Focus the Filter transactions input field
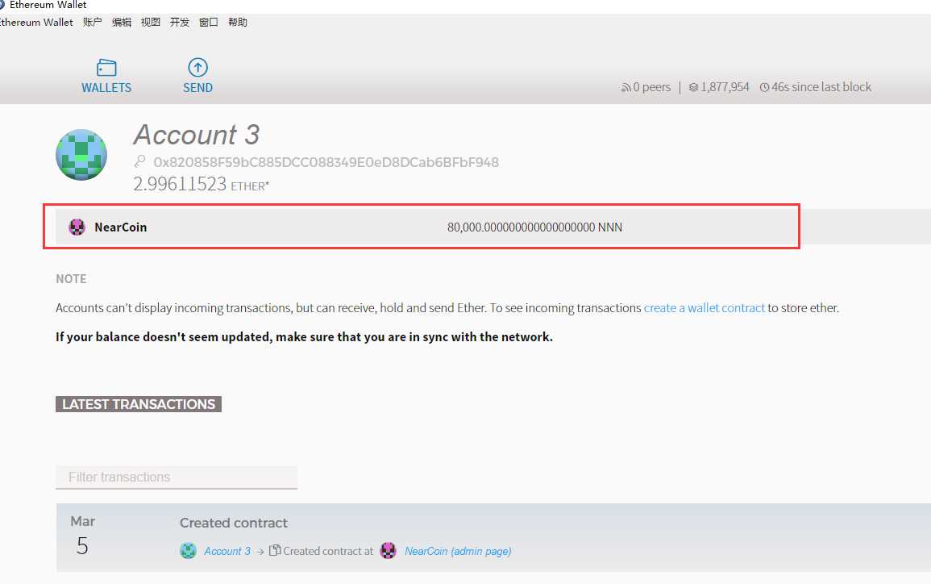This screenshot has height=584, width=931. (x=177, y=477)
